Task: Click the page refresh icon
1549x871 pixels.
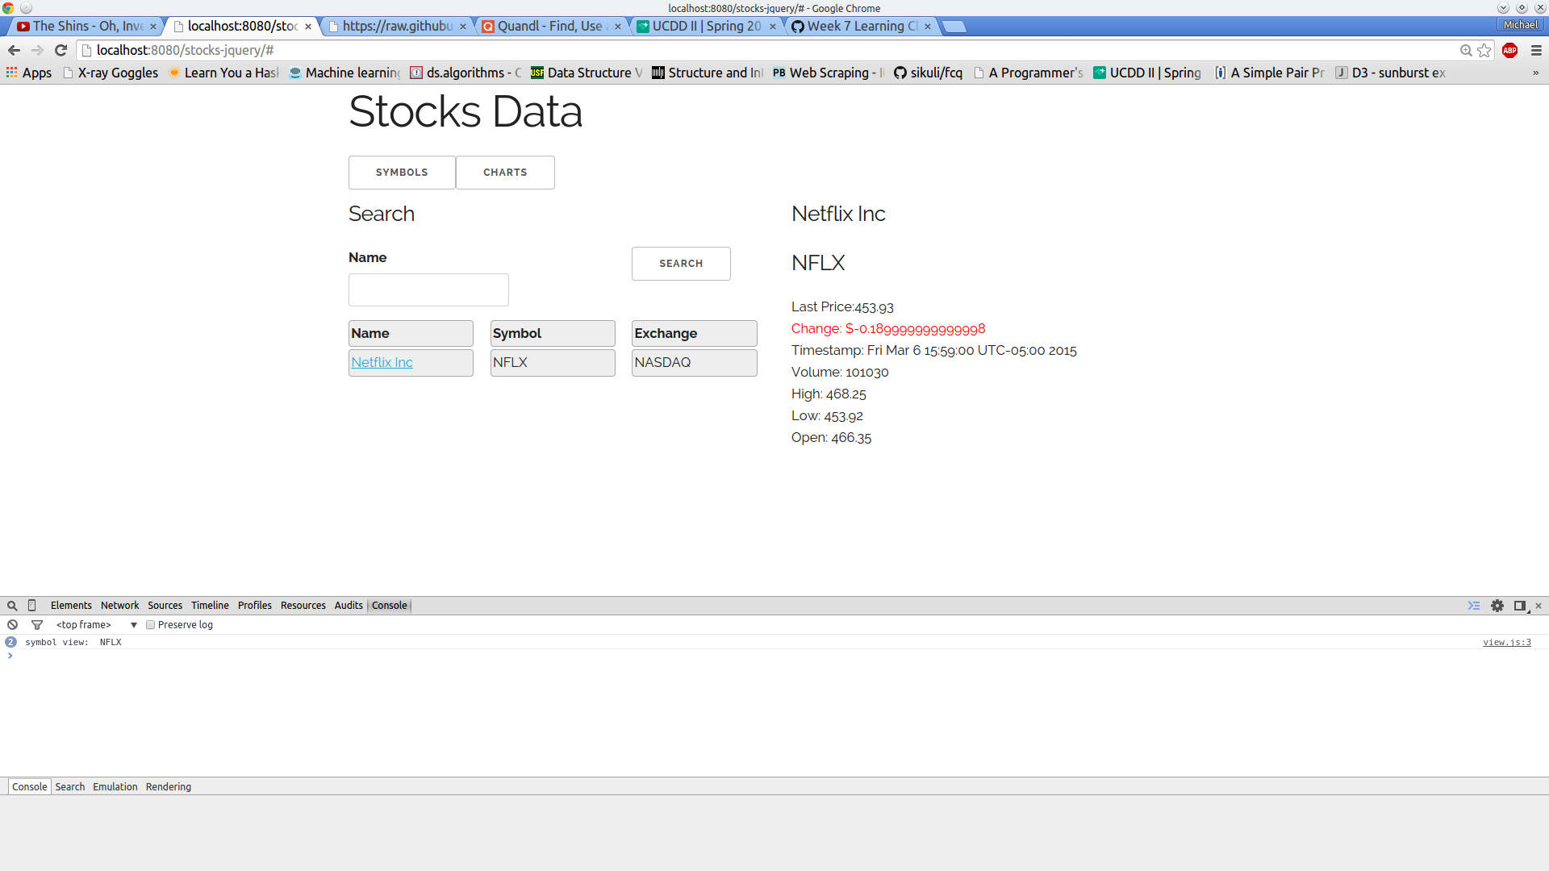Action: (x=61, y=50)
